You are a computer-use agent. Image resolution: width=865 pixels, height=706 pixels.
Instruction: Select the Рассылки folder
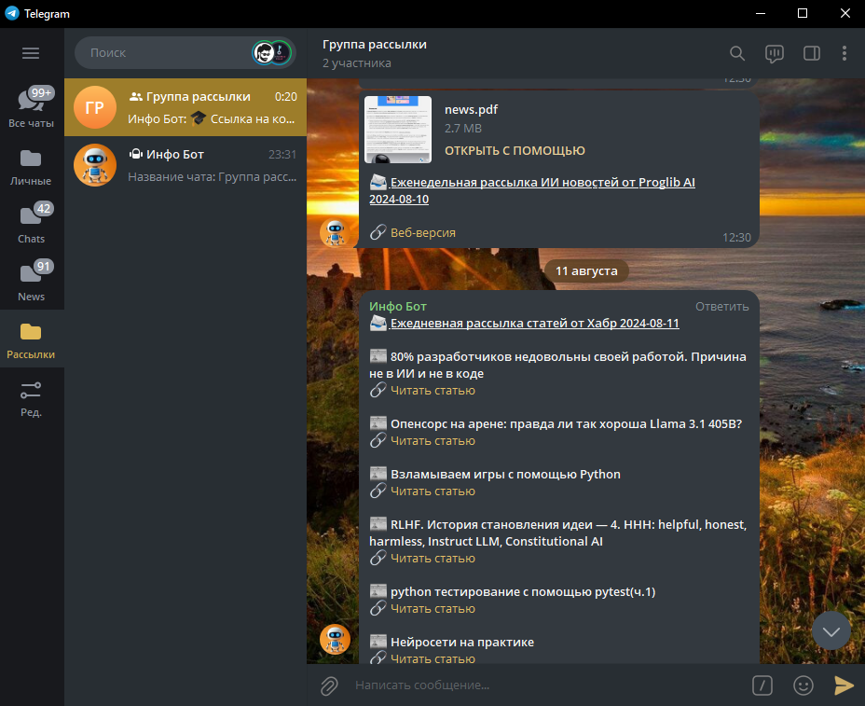click(x=32, y=339)
